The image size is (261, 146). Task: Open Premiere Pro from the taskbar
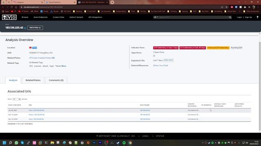(x=100, y=143)
